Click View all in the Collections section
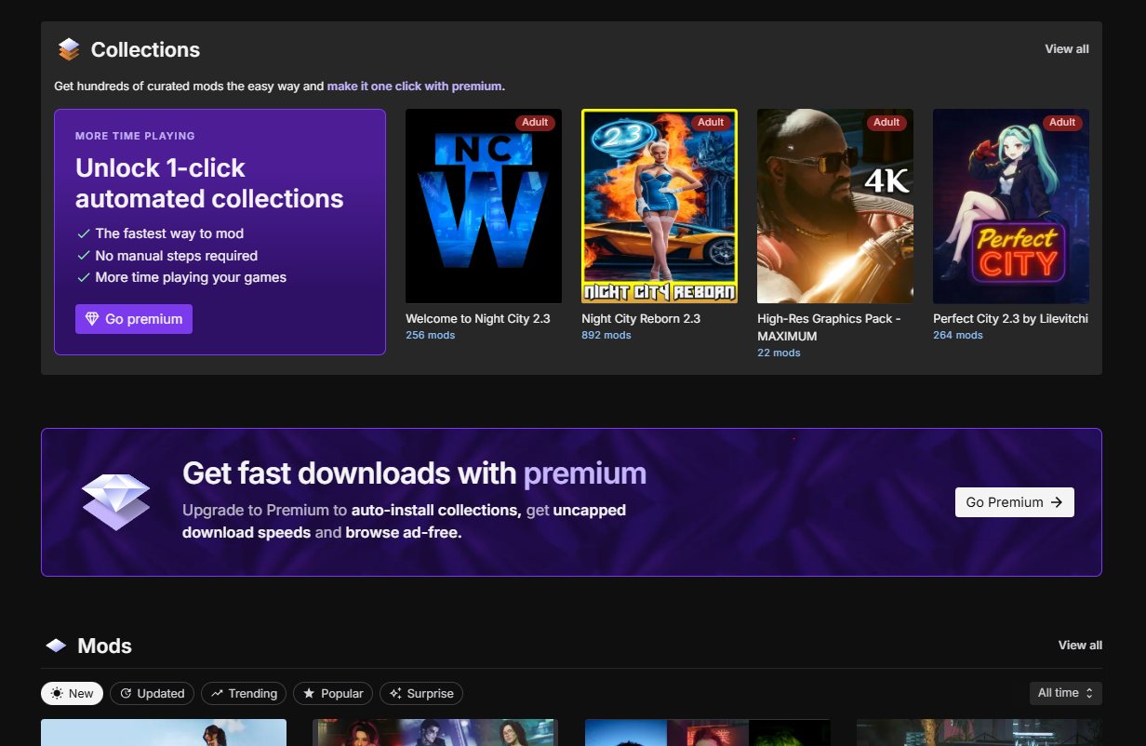This screenshot has height=746, width=1146. coord(1067,49)
